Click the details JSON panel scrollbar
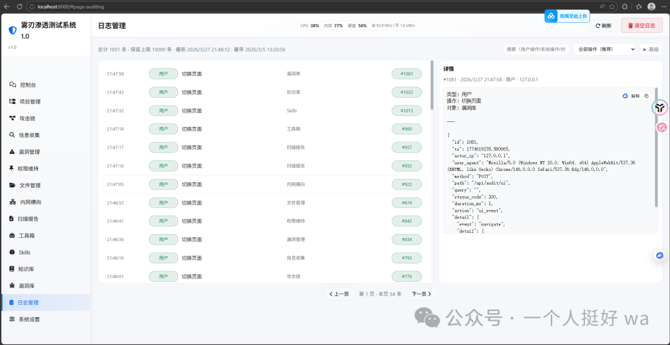The width and height of the screenshot is (670, 345). 656,148
